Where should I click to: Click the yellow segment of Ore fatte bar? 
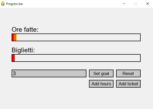17,37
